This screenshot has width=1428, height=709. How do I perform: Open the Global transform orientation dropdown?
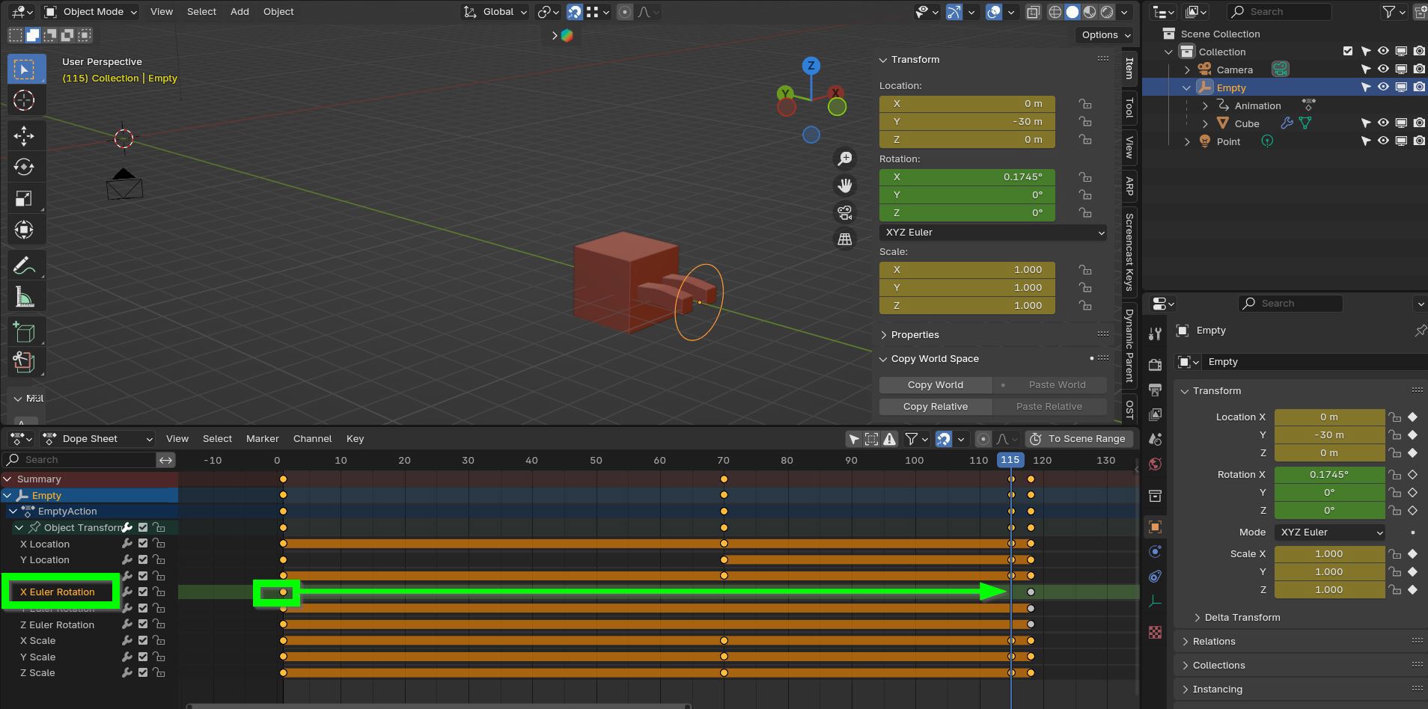pos(495,12)
